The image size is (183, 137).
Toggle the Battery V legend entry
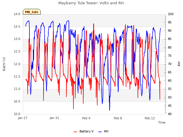pos(84,131)
